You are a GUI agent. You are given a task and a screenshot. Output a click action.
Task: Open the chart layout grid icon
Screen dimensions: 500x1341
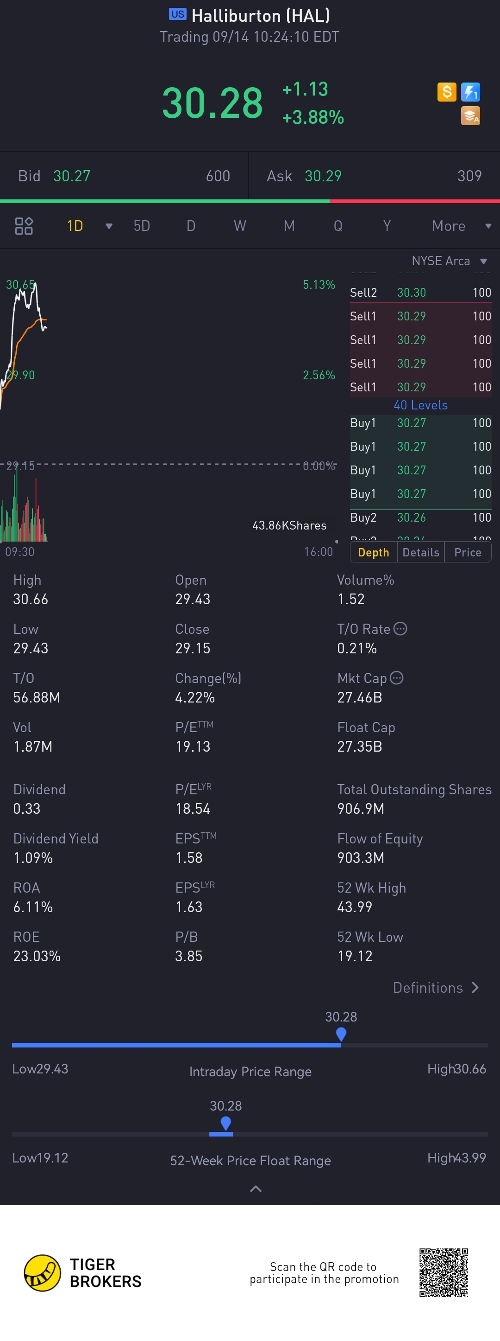pyautogui.click(x=24, y=226)
